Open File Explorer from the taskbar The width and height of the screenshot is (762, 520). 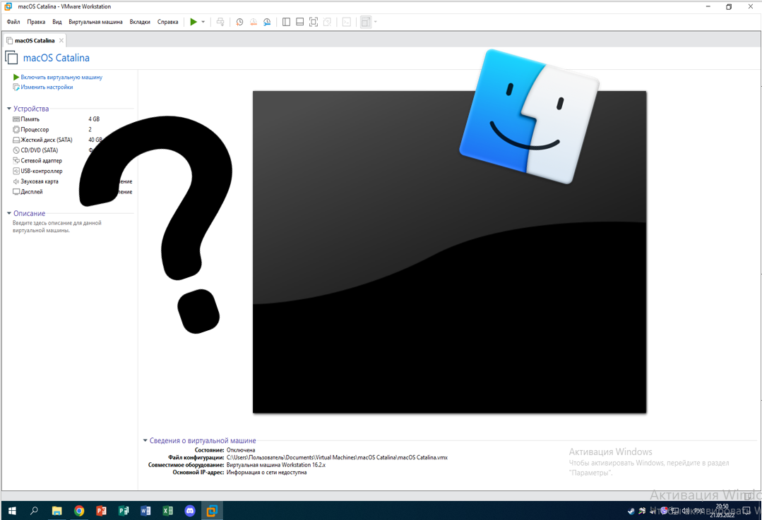coord(57,511)
